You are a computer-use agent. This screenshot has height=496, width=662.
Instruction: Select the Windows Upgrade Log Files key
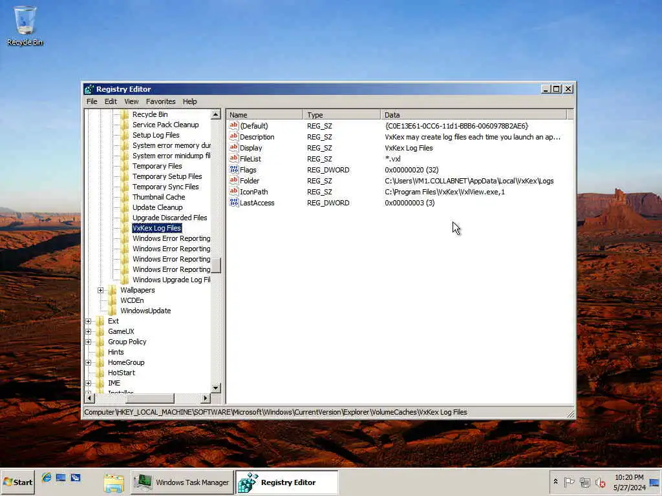[x=171, y=280]
